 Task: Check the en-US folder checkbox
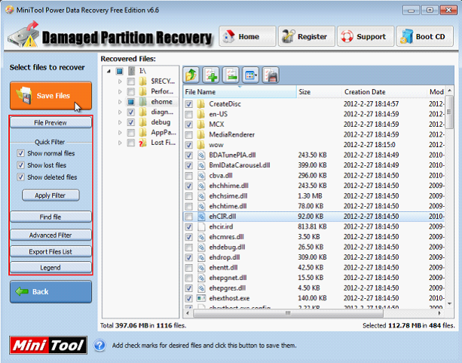(188, 114)
